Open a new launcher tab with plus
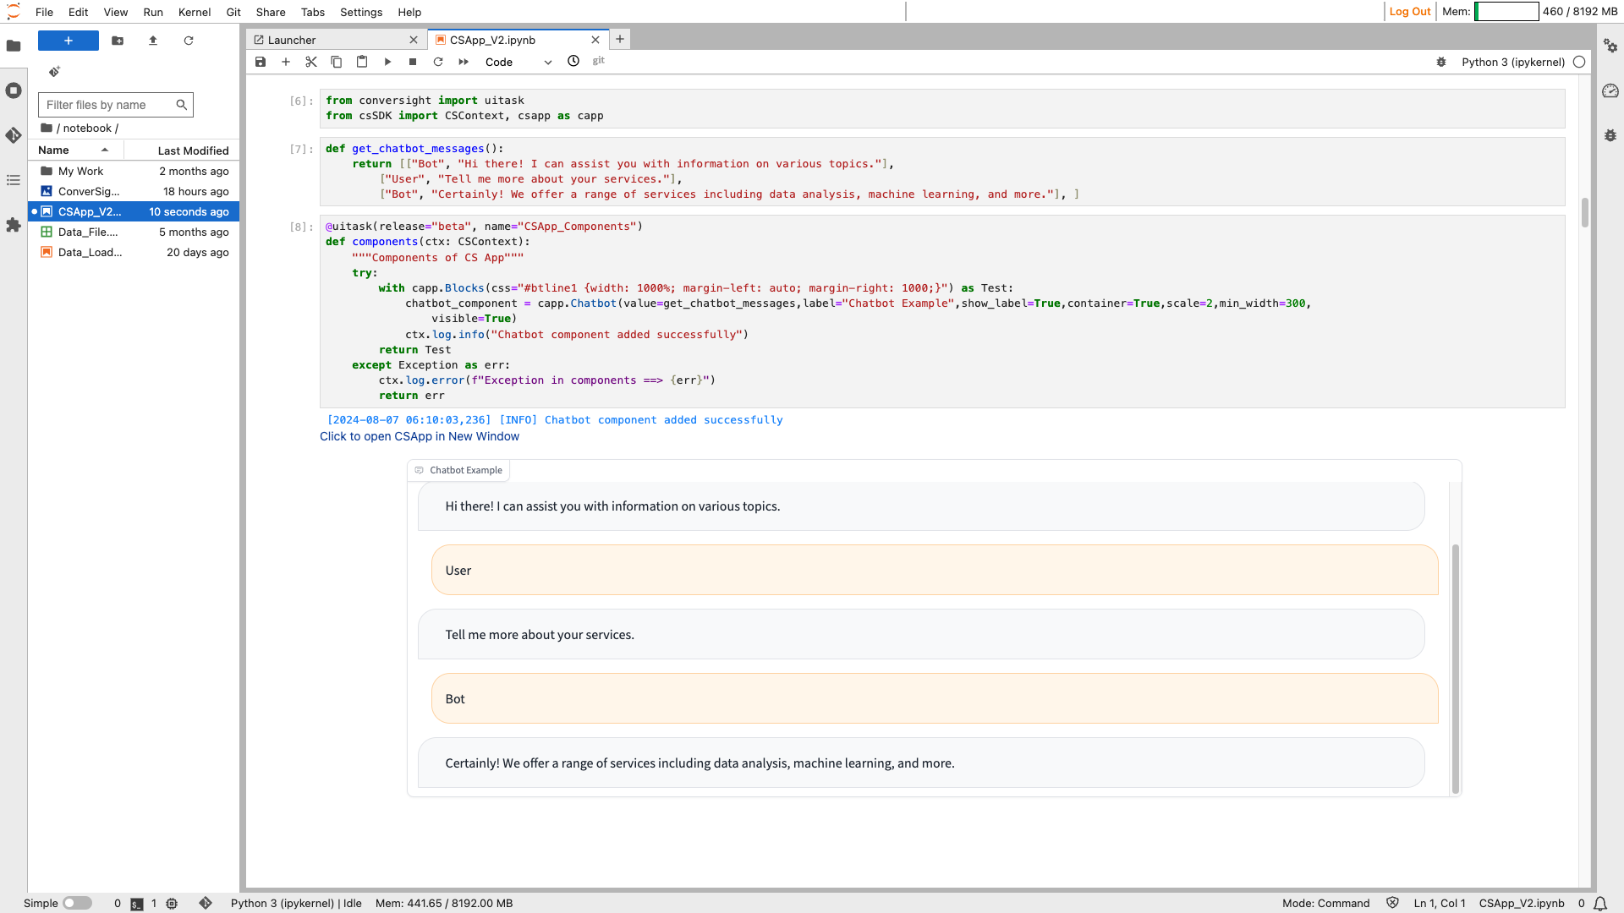The width and height of the screenshot is (1624, 913). point(620,39)
